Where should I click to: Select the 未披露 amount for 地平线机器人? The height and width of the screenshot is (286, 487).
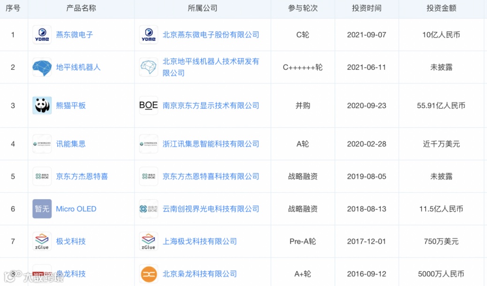(441, 67)
